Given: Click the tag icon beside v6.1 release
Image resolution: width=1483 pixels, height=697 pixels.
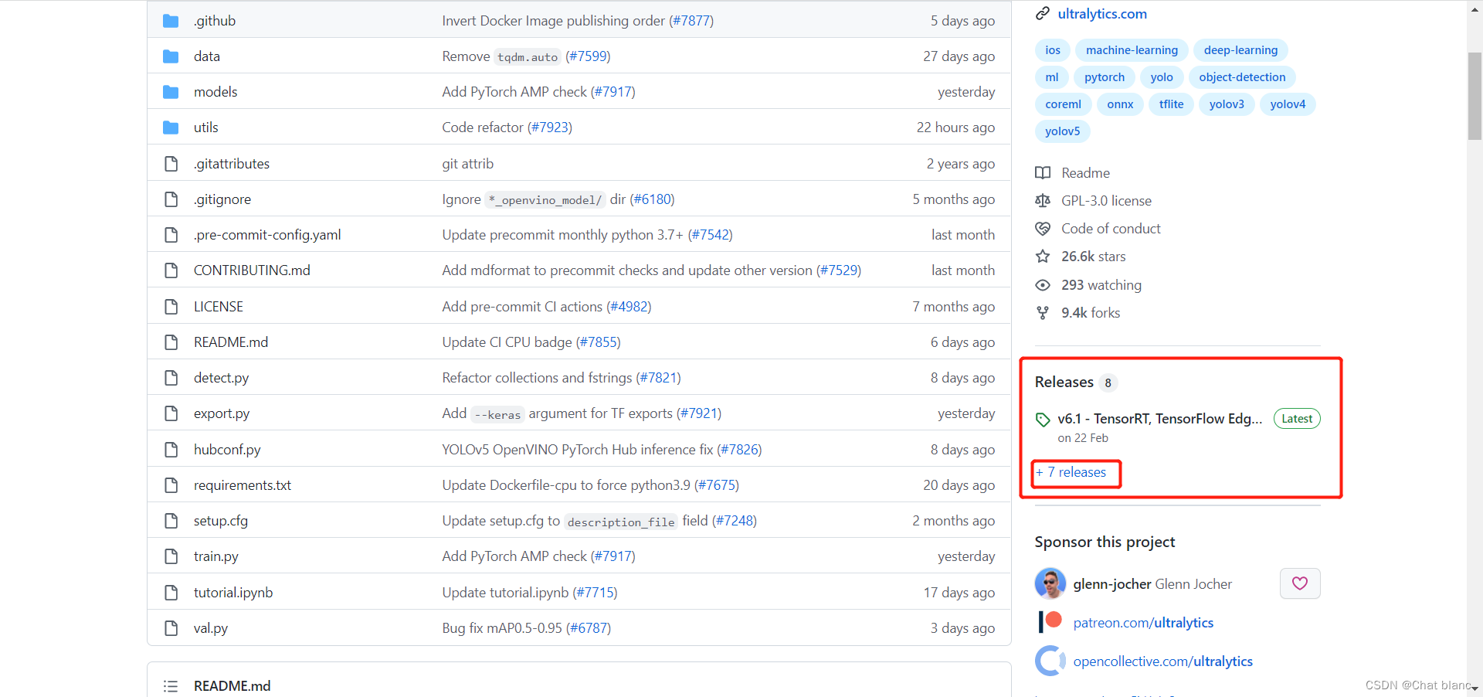Looking at the screenshot, I should pos(1043,420).
